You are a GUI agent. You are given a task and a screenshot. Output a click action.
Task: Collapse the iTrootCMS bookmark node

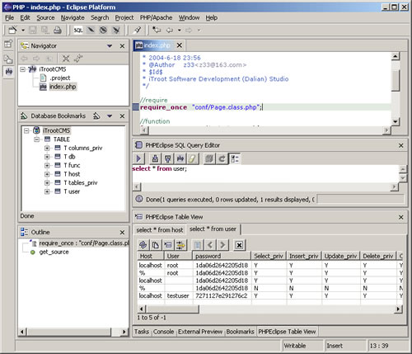(26, 130)
